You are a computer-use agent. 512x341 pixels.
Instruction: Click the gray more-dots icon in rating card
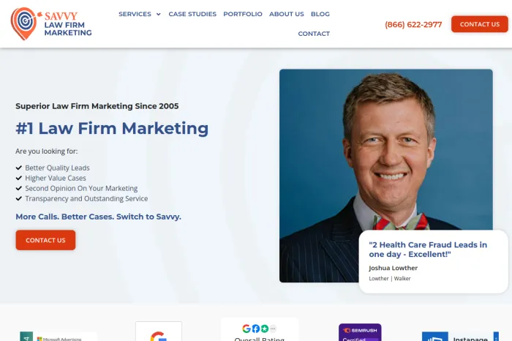273,329
